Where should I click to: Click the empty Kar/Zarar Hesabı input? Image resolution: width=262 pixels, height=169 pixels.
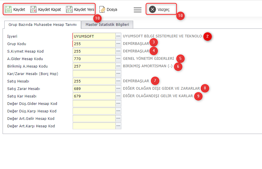(x=94, y=74)
